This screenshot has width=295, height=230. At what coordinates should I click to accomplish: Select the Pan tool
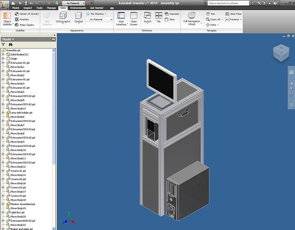[210, 14]
